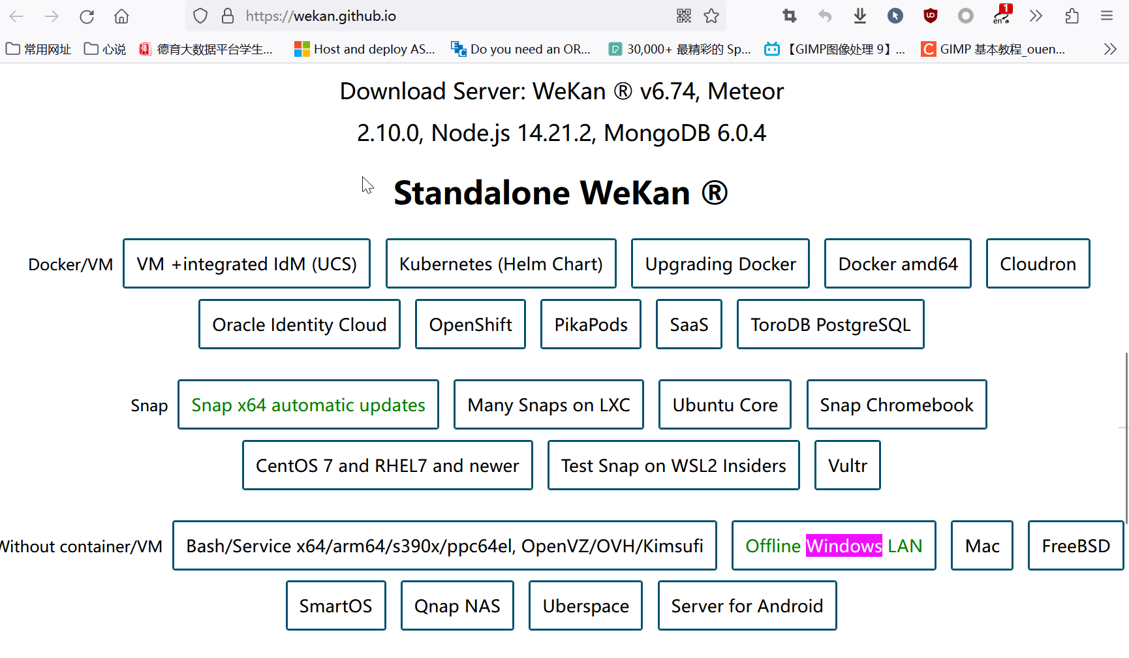Reload the current page
Viewport: 1129px width, 658px height.
tap(87, 16)
